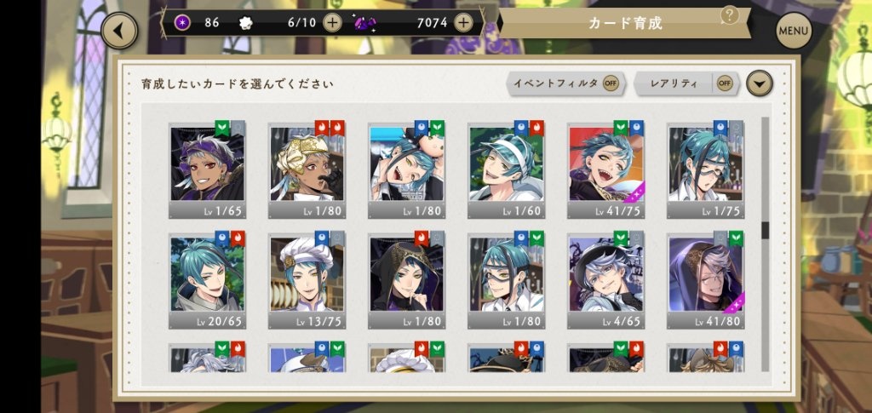Select the Lv 1/60 headband card
Screen dimensions: 872x413
click(506, 169)
